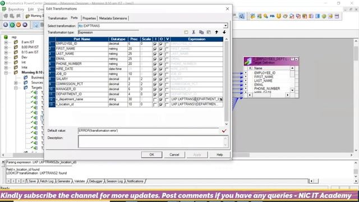The image size is (359, 202).
Task: Click the Cancel button
Action: click(x=174, y=155)
